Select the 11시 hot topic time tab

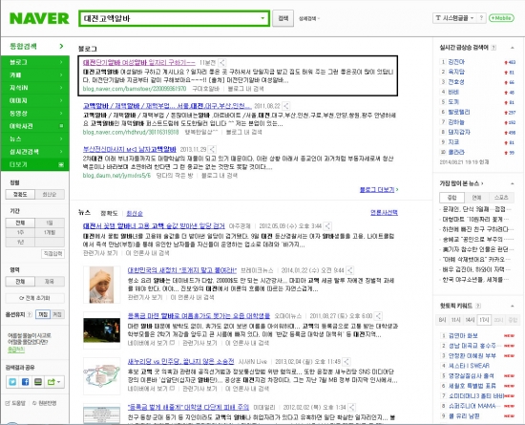(456, 320)
